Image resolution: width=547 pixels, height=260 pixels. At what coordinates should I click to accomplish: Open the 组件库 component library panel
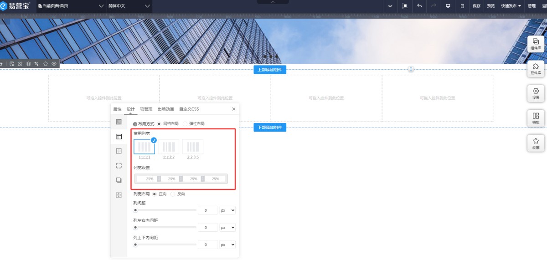click(x=536, y=44)
